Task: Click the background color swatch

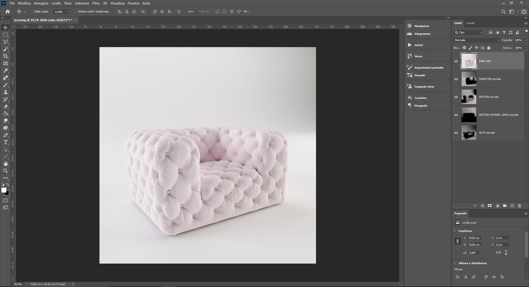Action: (x=7, y=194)
